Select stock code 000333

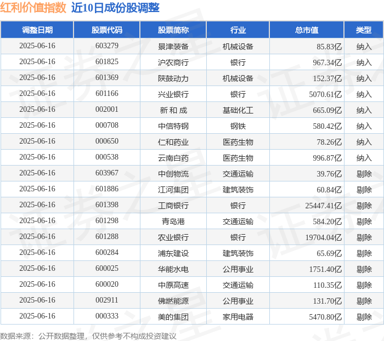pos(107,316)
